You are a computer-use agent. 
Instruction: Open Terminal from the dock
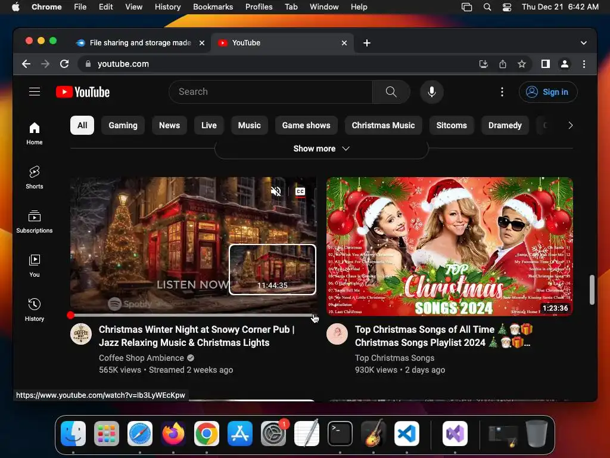(x=340, y=434)
